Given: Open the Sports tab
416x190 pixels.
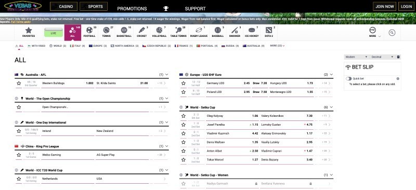Looking at the screenshot, I should coord(94,6).
